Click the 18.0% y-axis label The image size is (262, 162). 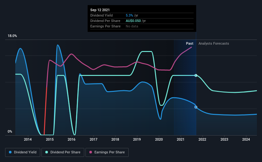click(12, 36)
